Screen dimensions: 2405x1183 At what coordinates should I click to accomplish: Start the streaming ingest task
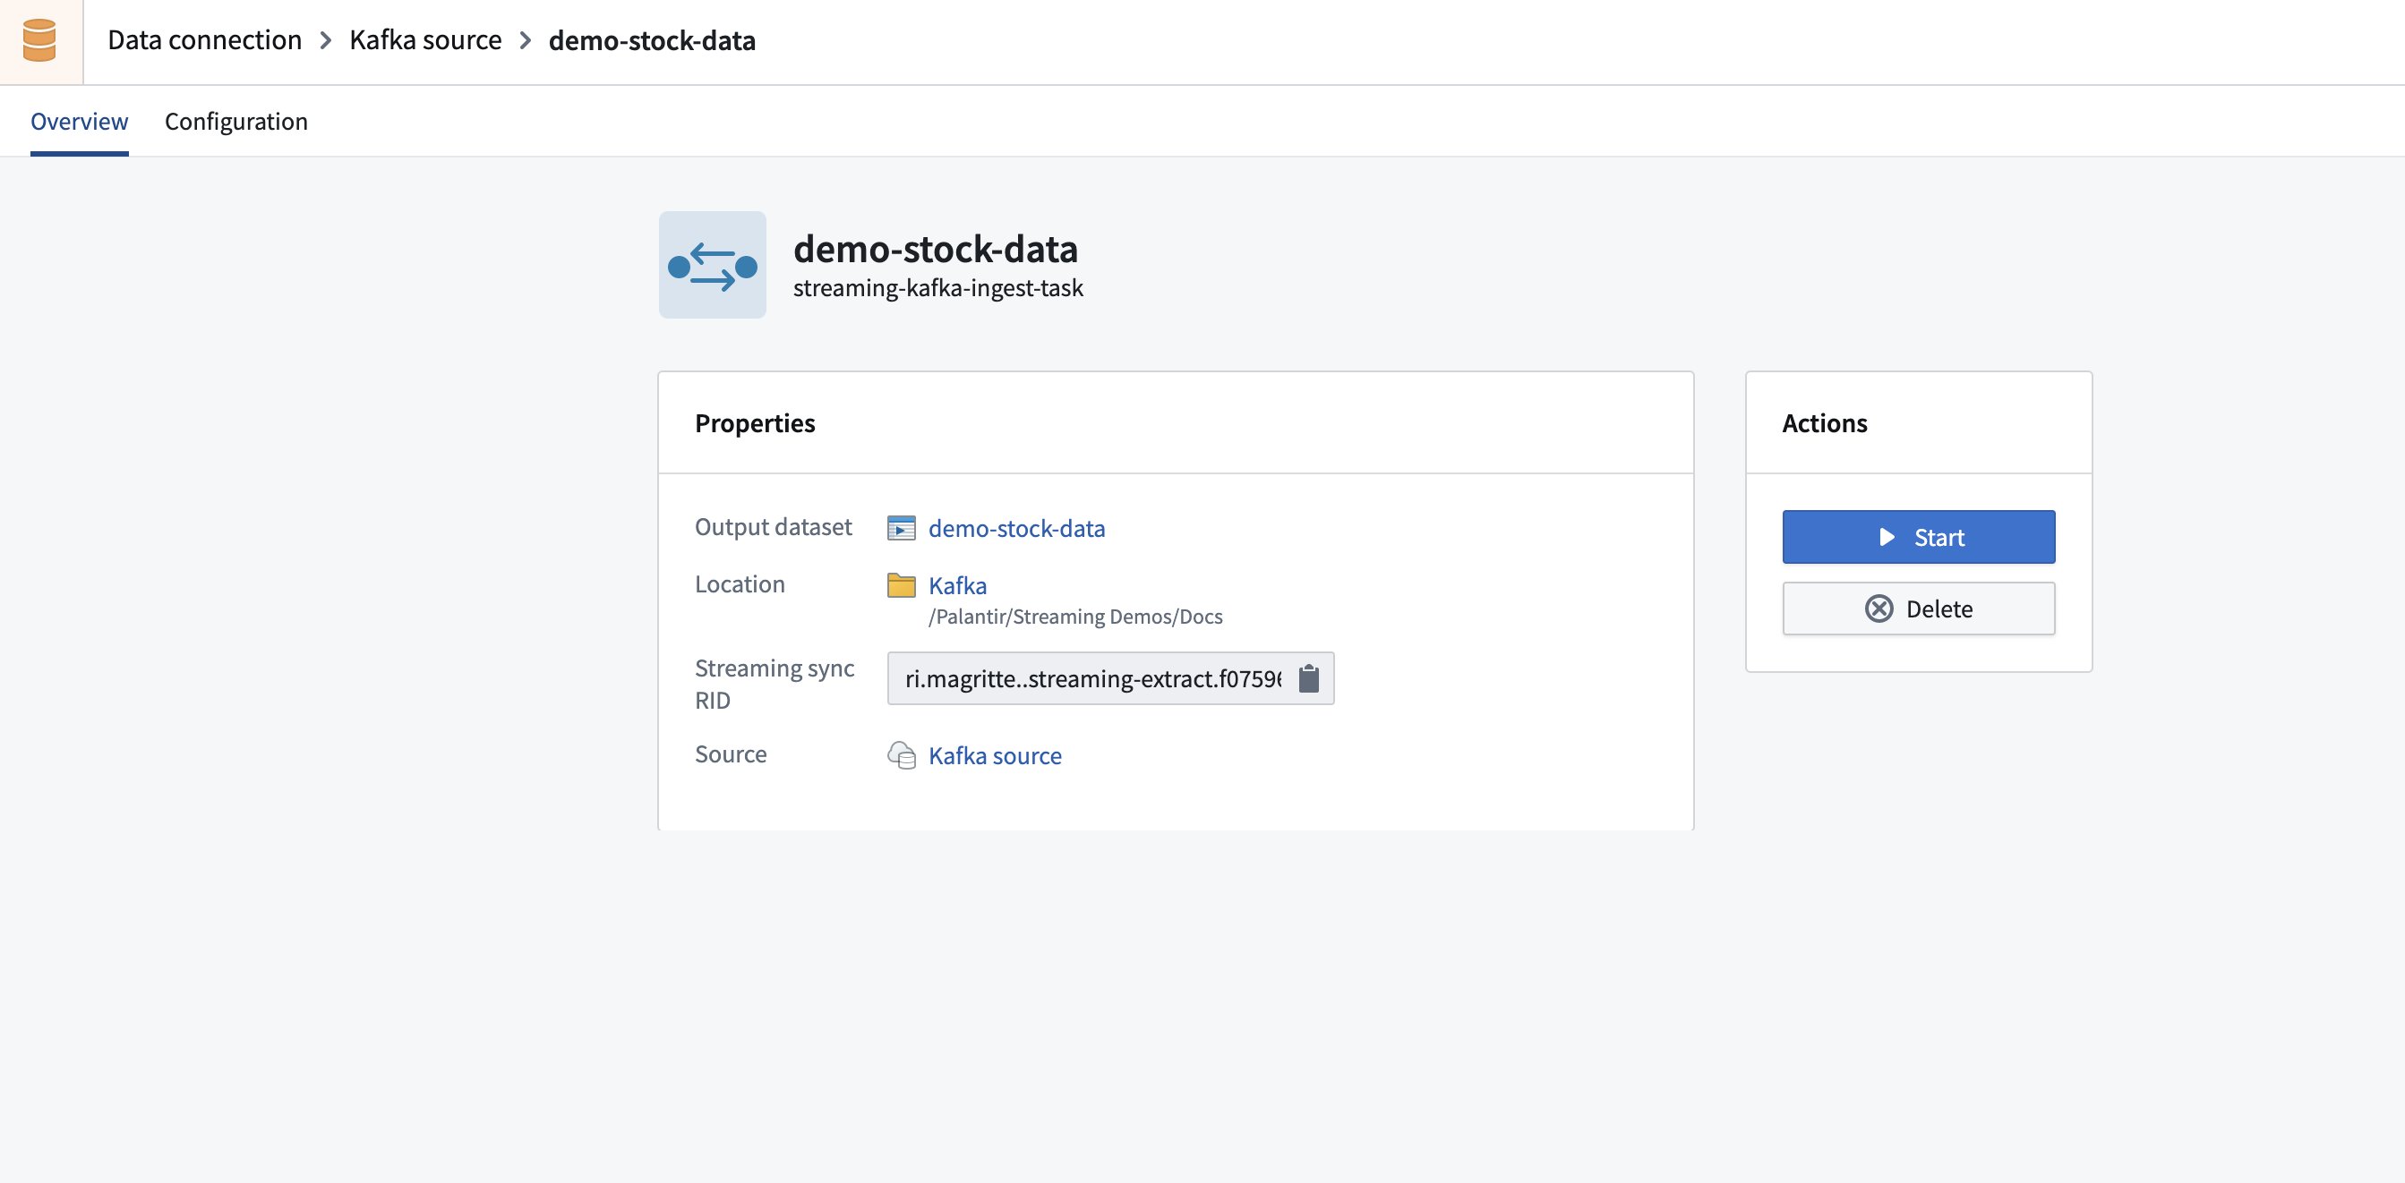click(x=1918, y=536)
